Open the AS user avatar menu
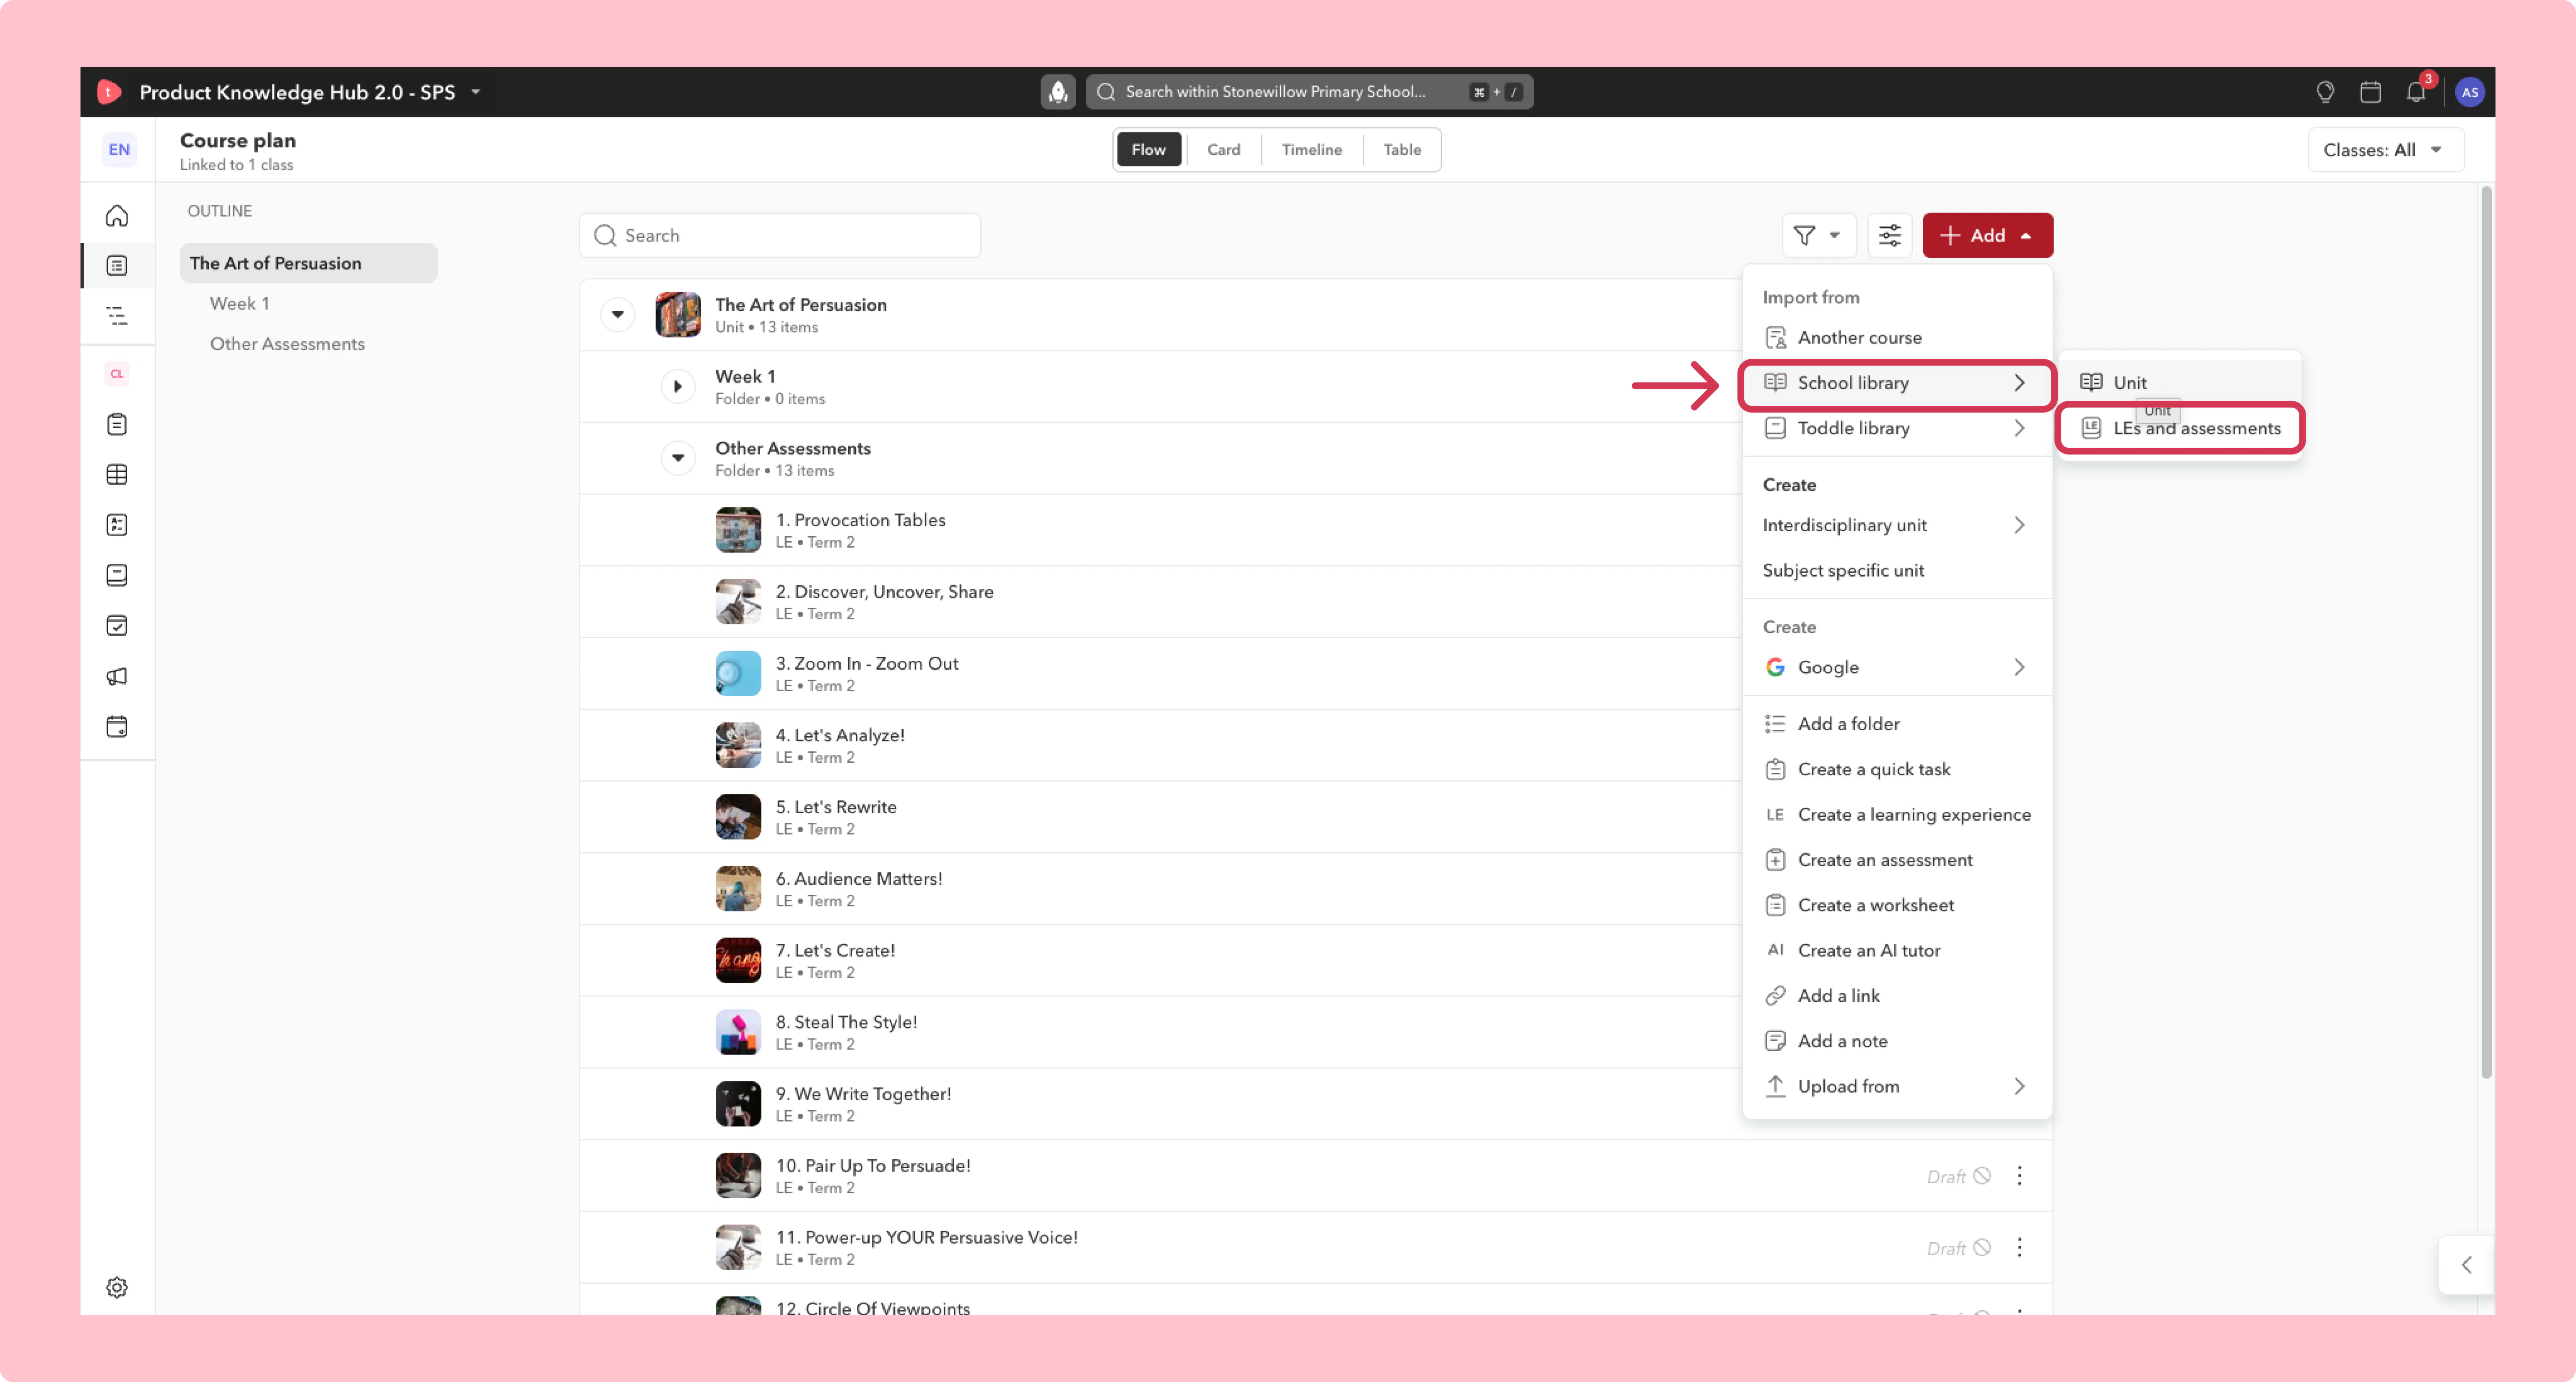This screenshot has height=1382, width=2576. point(2470,92)
